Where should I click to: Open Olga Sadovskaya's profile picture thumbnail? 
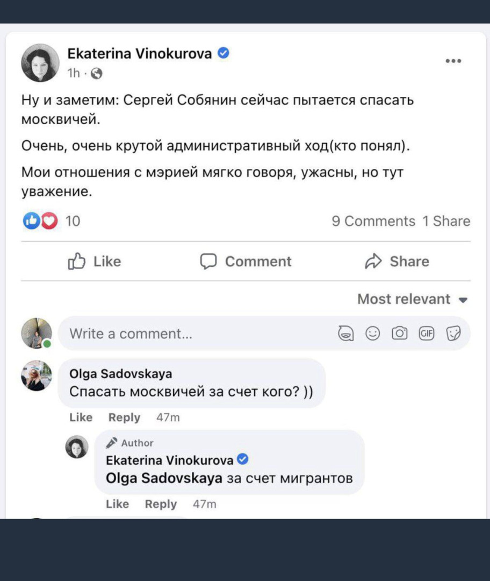point(37,375)
